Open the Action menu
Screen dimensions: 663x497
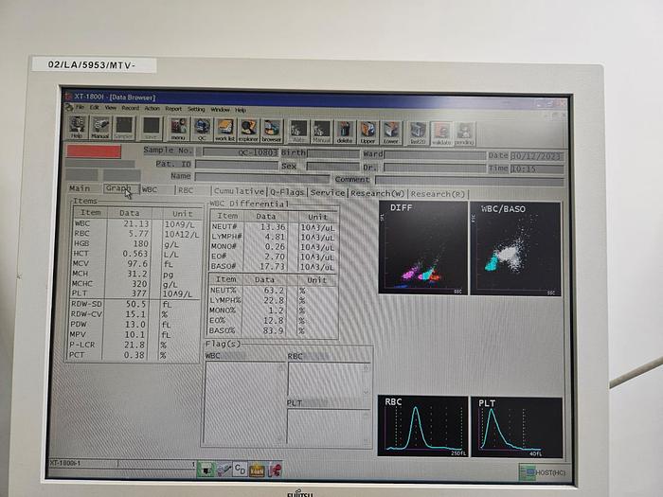[152, 109]
